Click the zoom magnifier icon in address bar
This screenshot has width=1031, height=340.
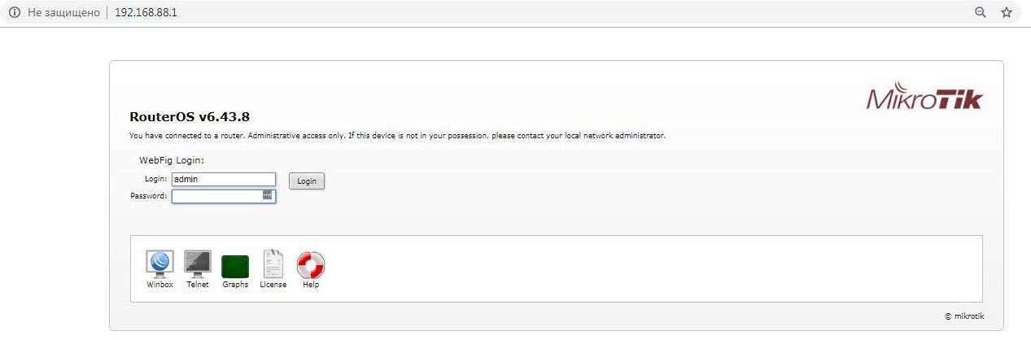(x=981, y=12)
